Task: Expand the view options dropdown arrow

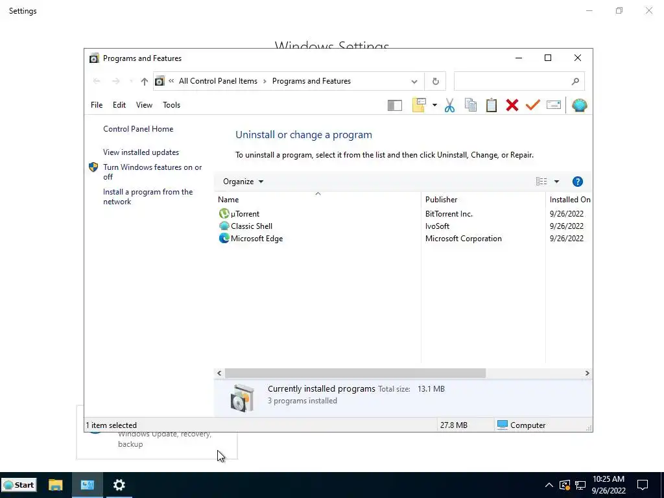Action: 556,182
